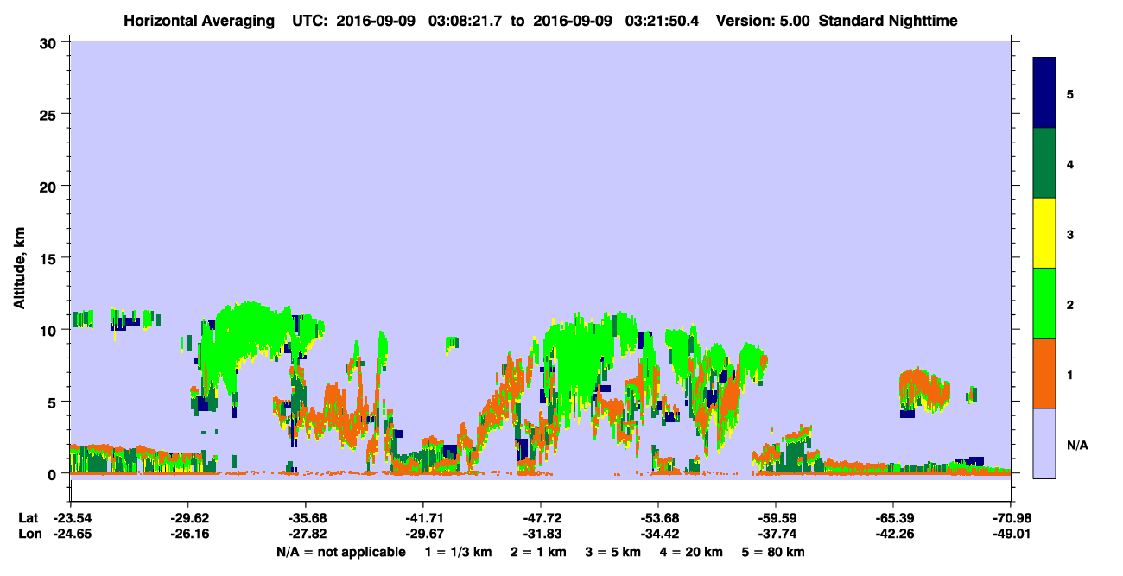Click the 'Lat' row label
This screenshot has height=576, width=1123.
(28, 518)
